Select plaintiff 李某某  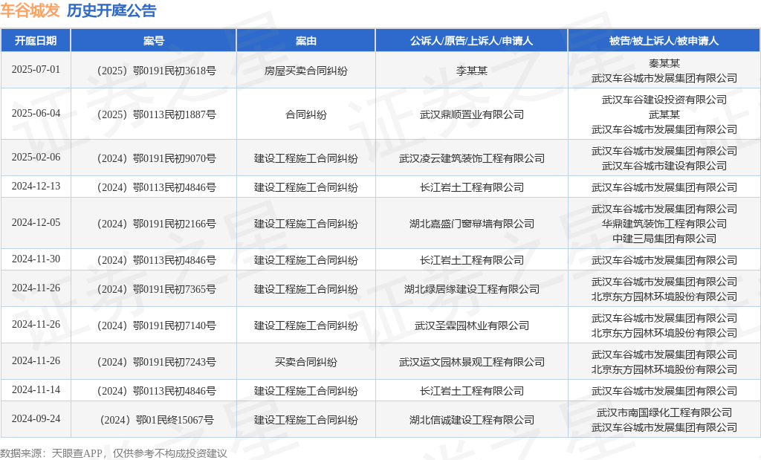point(471,71)
